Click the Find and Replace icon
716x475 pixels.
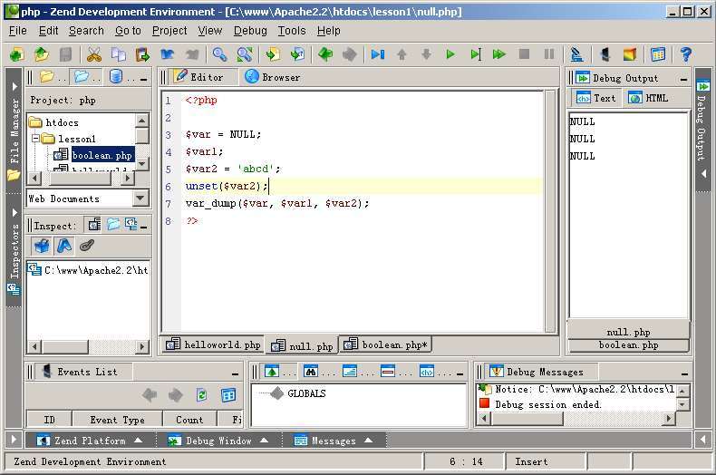click(x=245, y=54)
